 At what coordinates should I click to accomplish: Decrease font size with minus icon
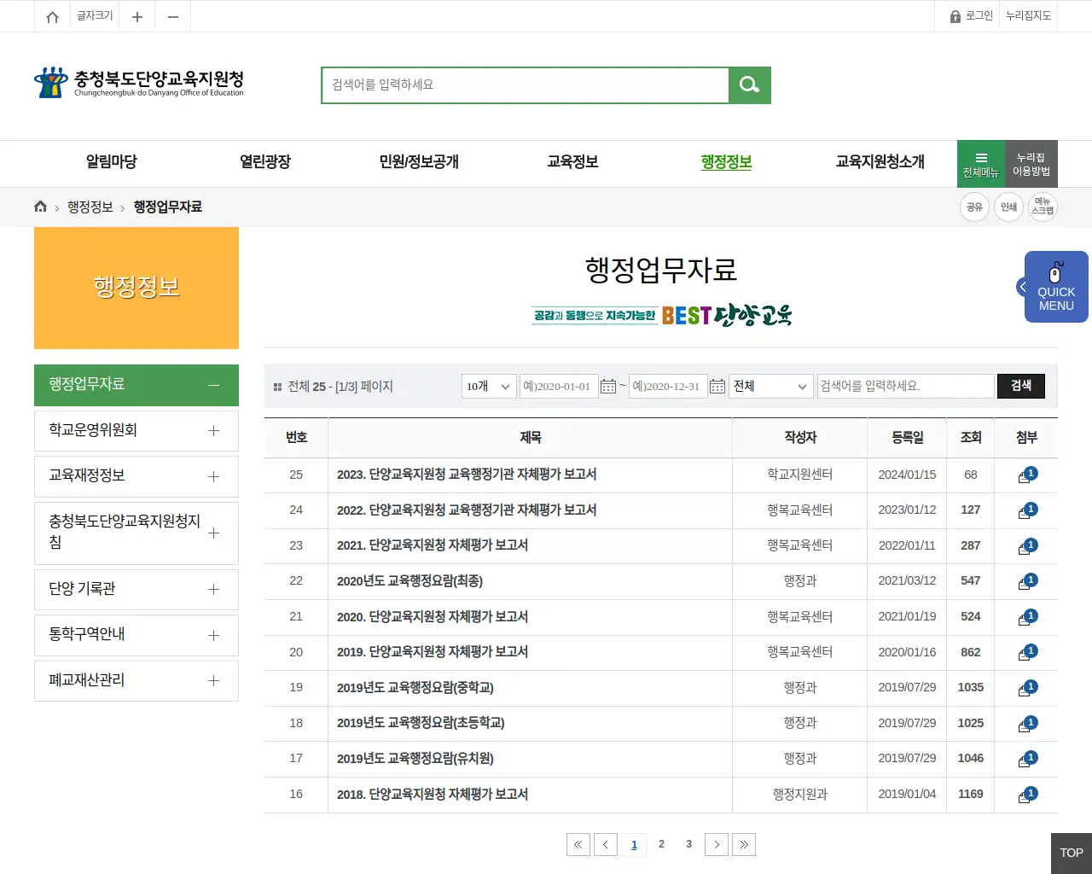tap(173, 17)
